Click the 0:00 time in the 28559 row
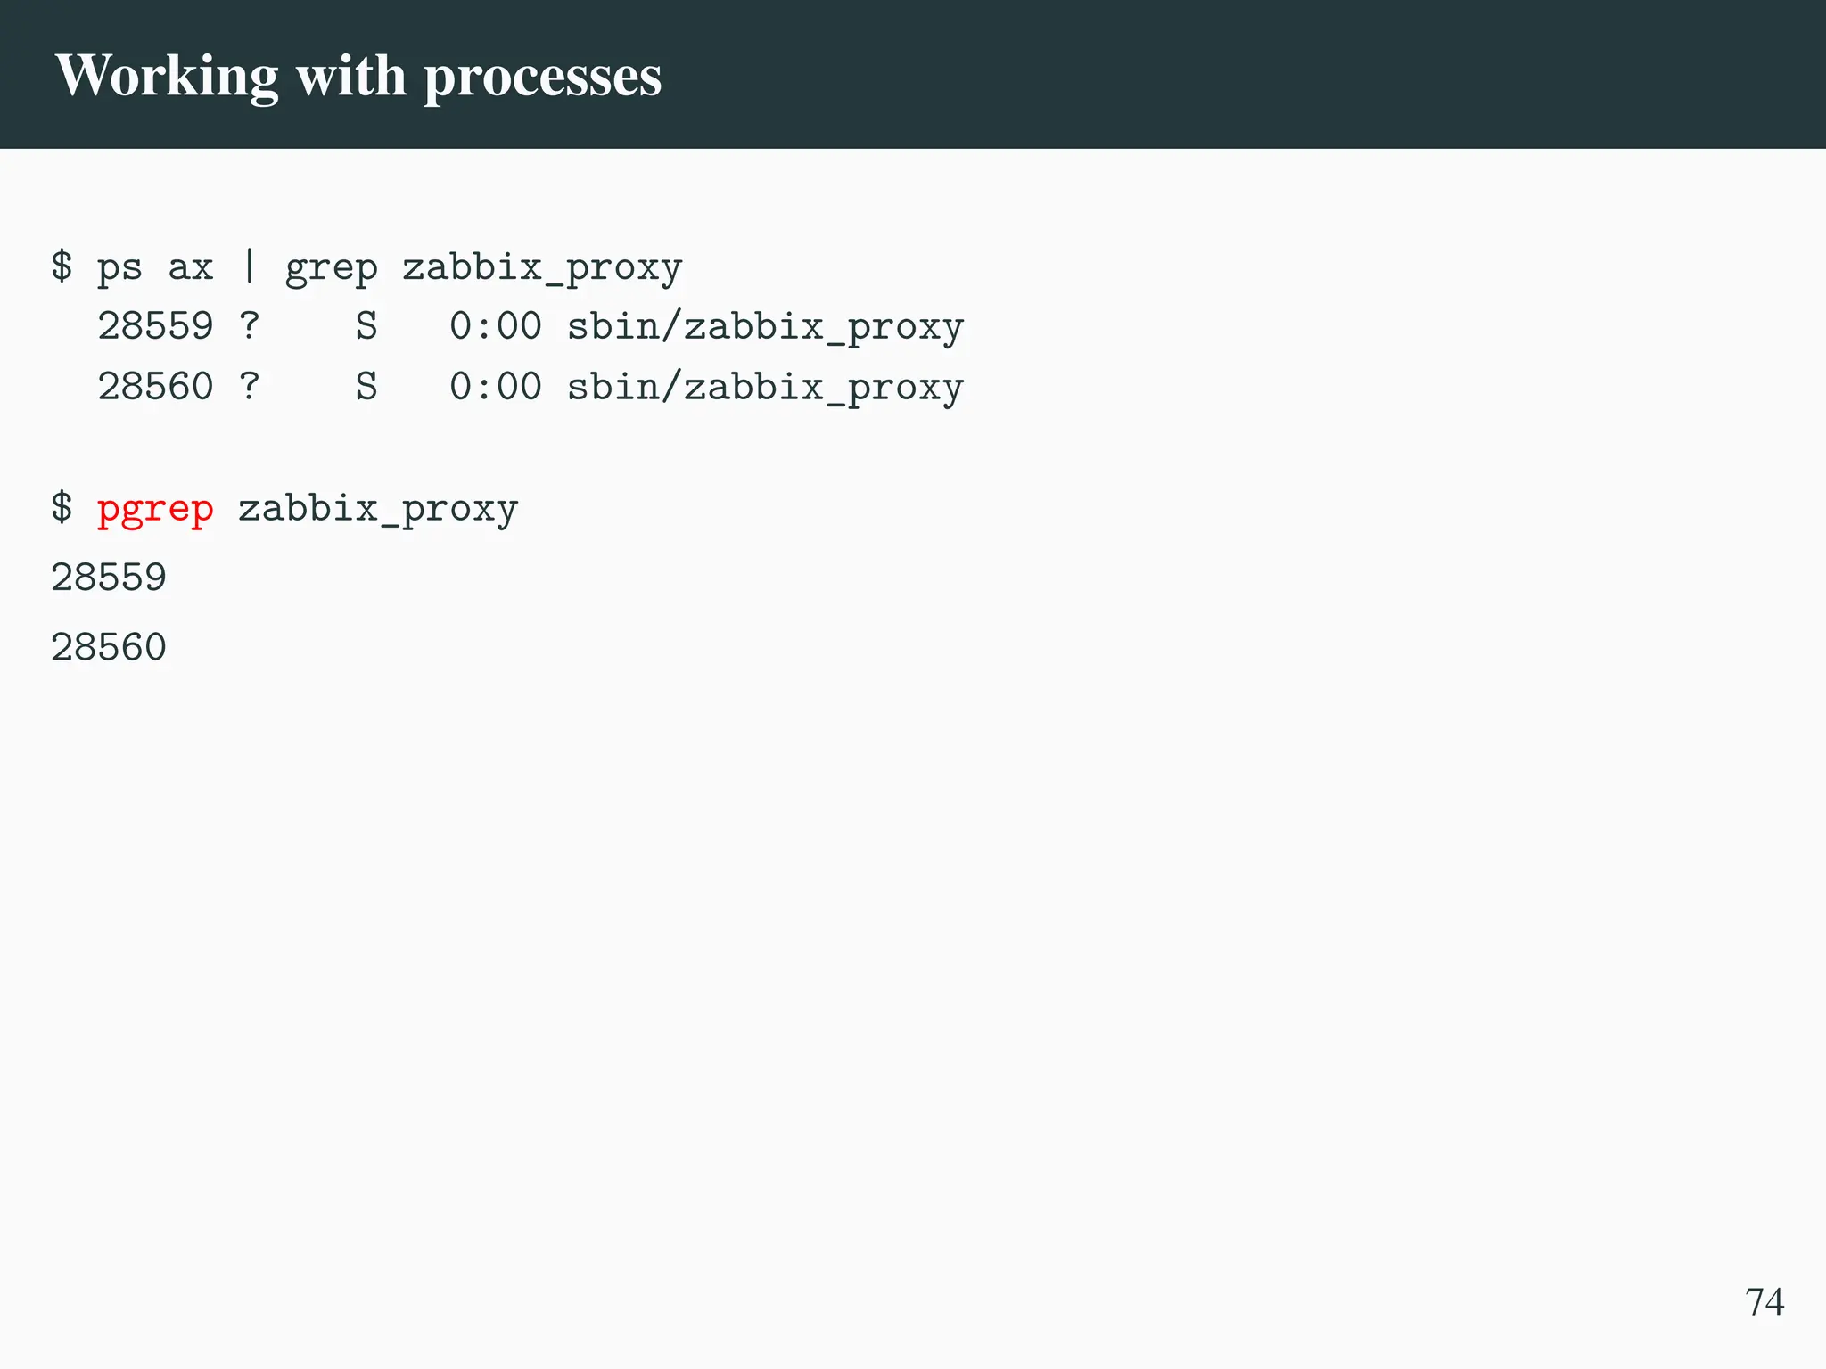This screenshot has height=1369, width=1826. tap(495, 326)
